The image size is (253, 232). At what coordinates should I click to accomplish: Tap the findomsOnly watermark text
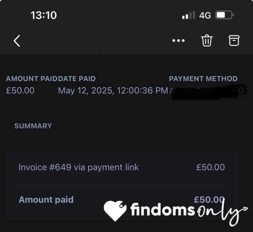(x=189, y=210)
